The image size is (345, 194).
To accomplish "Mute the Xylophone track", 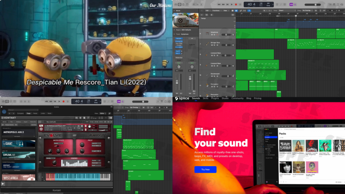I will (x=212, y=35).
